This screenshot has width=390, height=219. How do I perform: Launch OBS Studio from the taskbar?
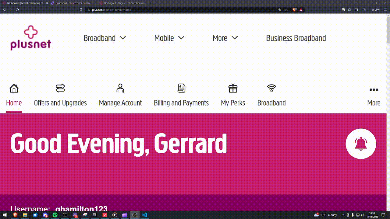click(135, 215)
